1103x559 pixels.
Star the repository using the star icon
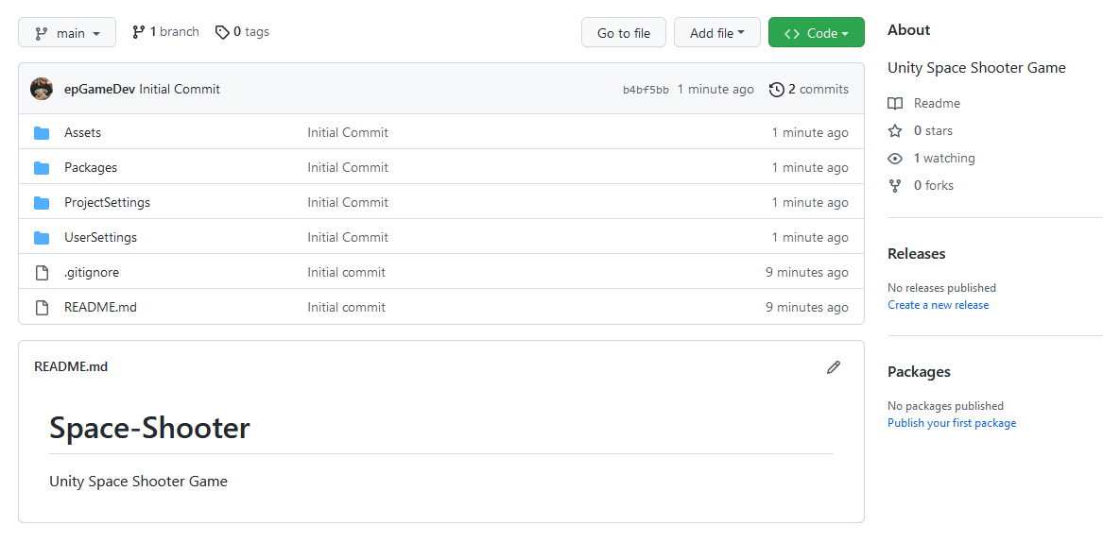[894, 130]
